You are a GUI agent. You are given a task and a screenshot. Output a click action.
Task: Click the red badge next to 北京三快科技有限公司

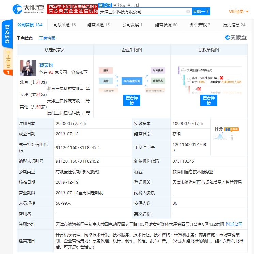coord(221,78)
